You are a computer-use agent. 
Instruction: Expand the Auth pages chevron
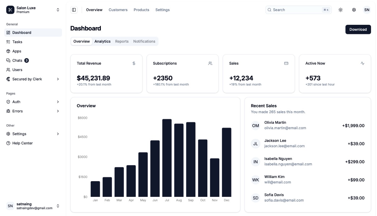[58, 102]
